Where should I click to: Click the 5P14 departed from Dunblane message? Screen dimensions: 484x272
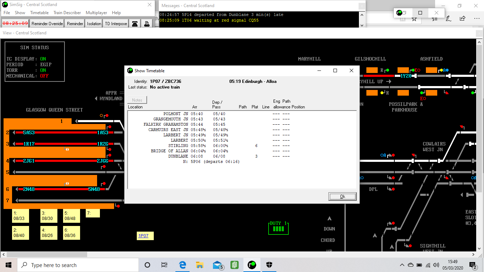(221, 15)
